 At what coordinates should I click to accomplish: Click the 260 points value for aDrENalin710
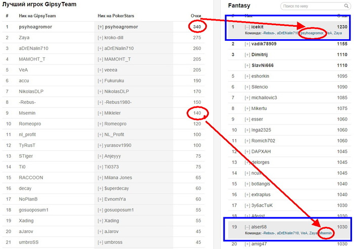(197, 48)
